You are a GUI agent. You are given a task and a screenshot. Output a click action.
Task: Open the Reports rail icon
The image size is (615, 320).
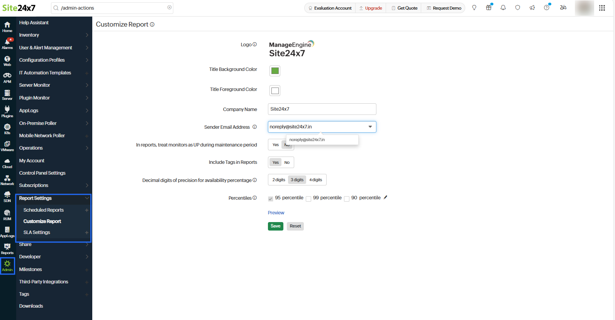click(x=7, y=249)
